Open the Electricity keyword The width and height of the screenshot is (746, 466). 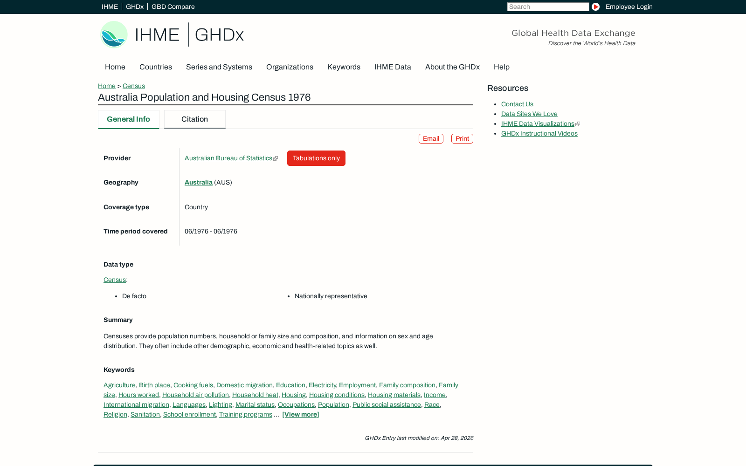[322, 385]
